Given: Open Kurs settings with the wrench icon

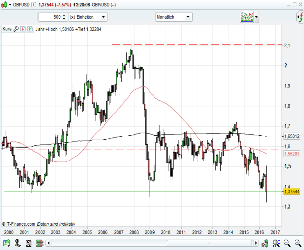Looking at the screenshot, I should coord(16,29).
